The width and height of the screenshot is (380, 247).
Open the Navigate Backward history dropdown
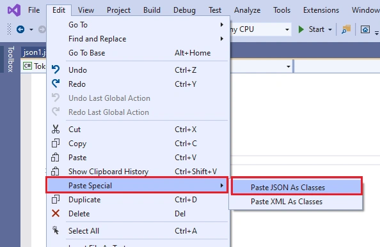31,30
